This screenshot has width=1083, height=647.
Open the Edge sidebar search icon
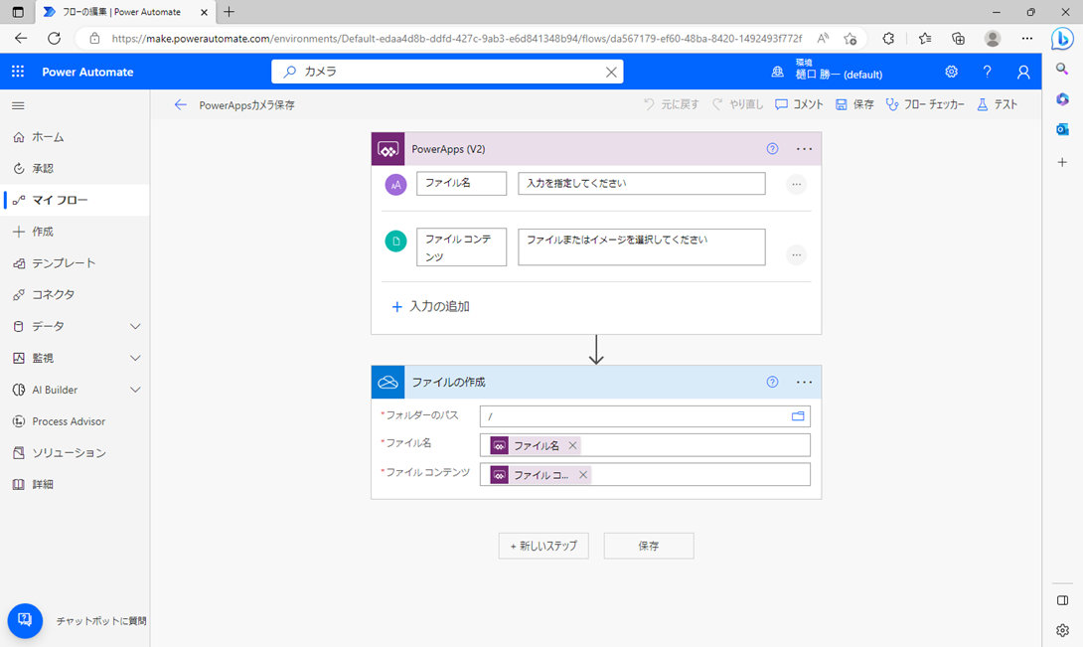(x=1062, y=69)
